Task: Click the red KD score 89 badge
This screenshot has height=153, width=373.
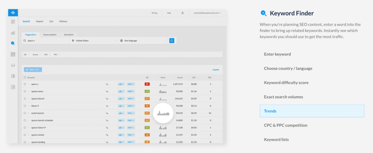Action: (x=147, y=84)
